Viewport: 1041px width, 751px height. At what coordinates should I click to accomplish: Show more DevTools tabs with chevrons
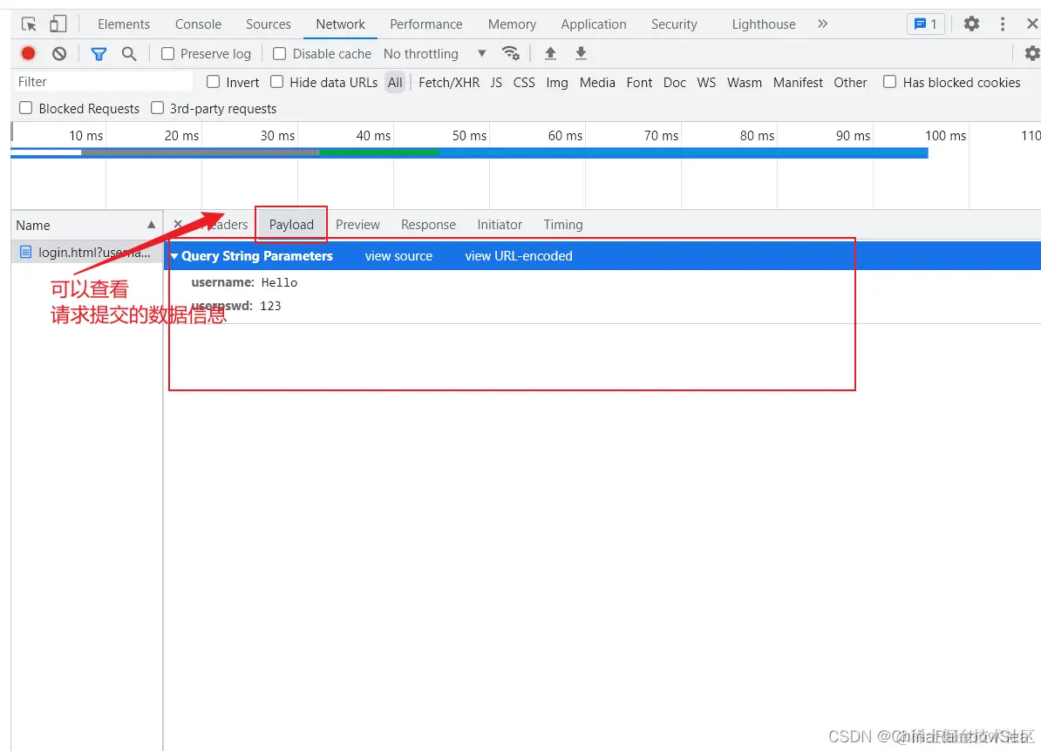click(x=822, y=24)
